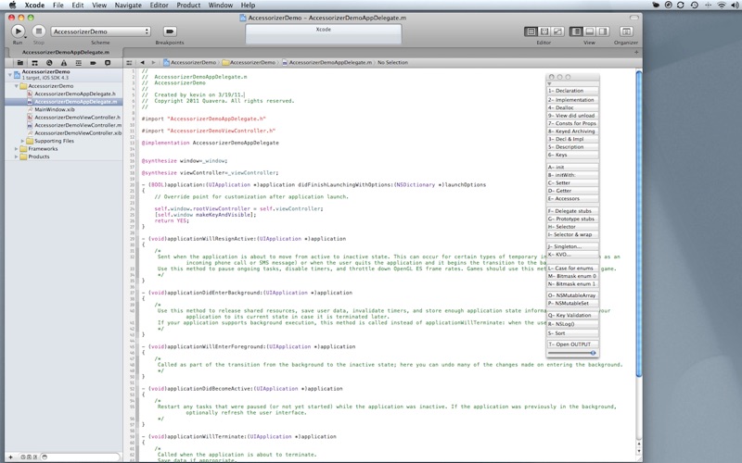The width and height of the screenshot is (742, 463).
Task: Click the '1- Declaration' palette button
Action: coord(572,91)
